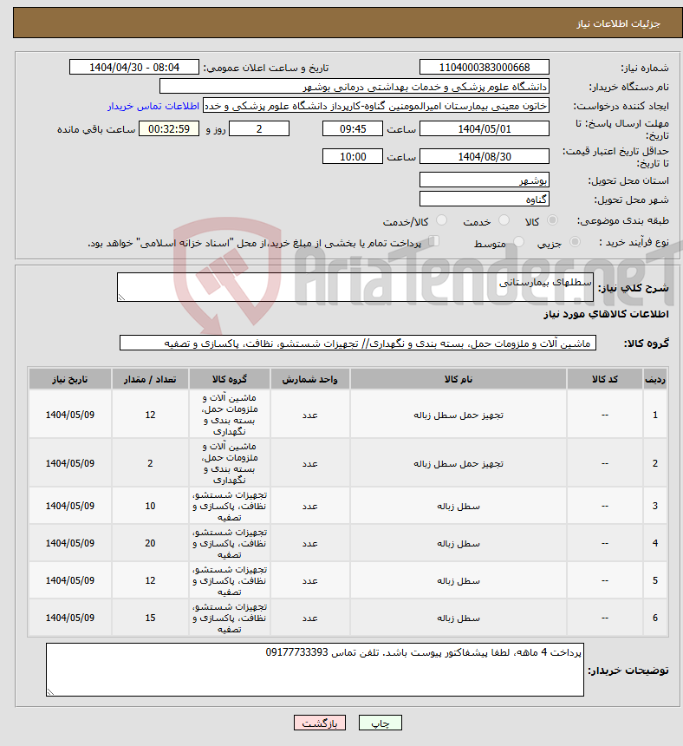
Task: Click the توضیحات خریدار text area
Action: 315,670
